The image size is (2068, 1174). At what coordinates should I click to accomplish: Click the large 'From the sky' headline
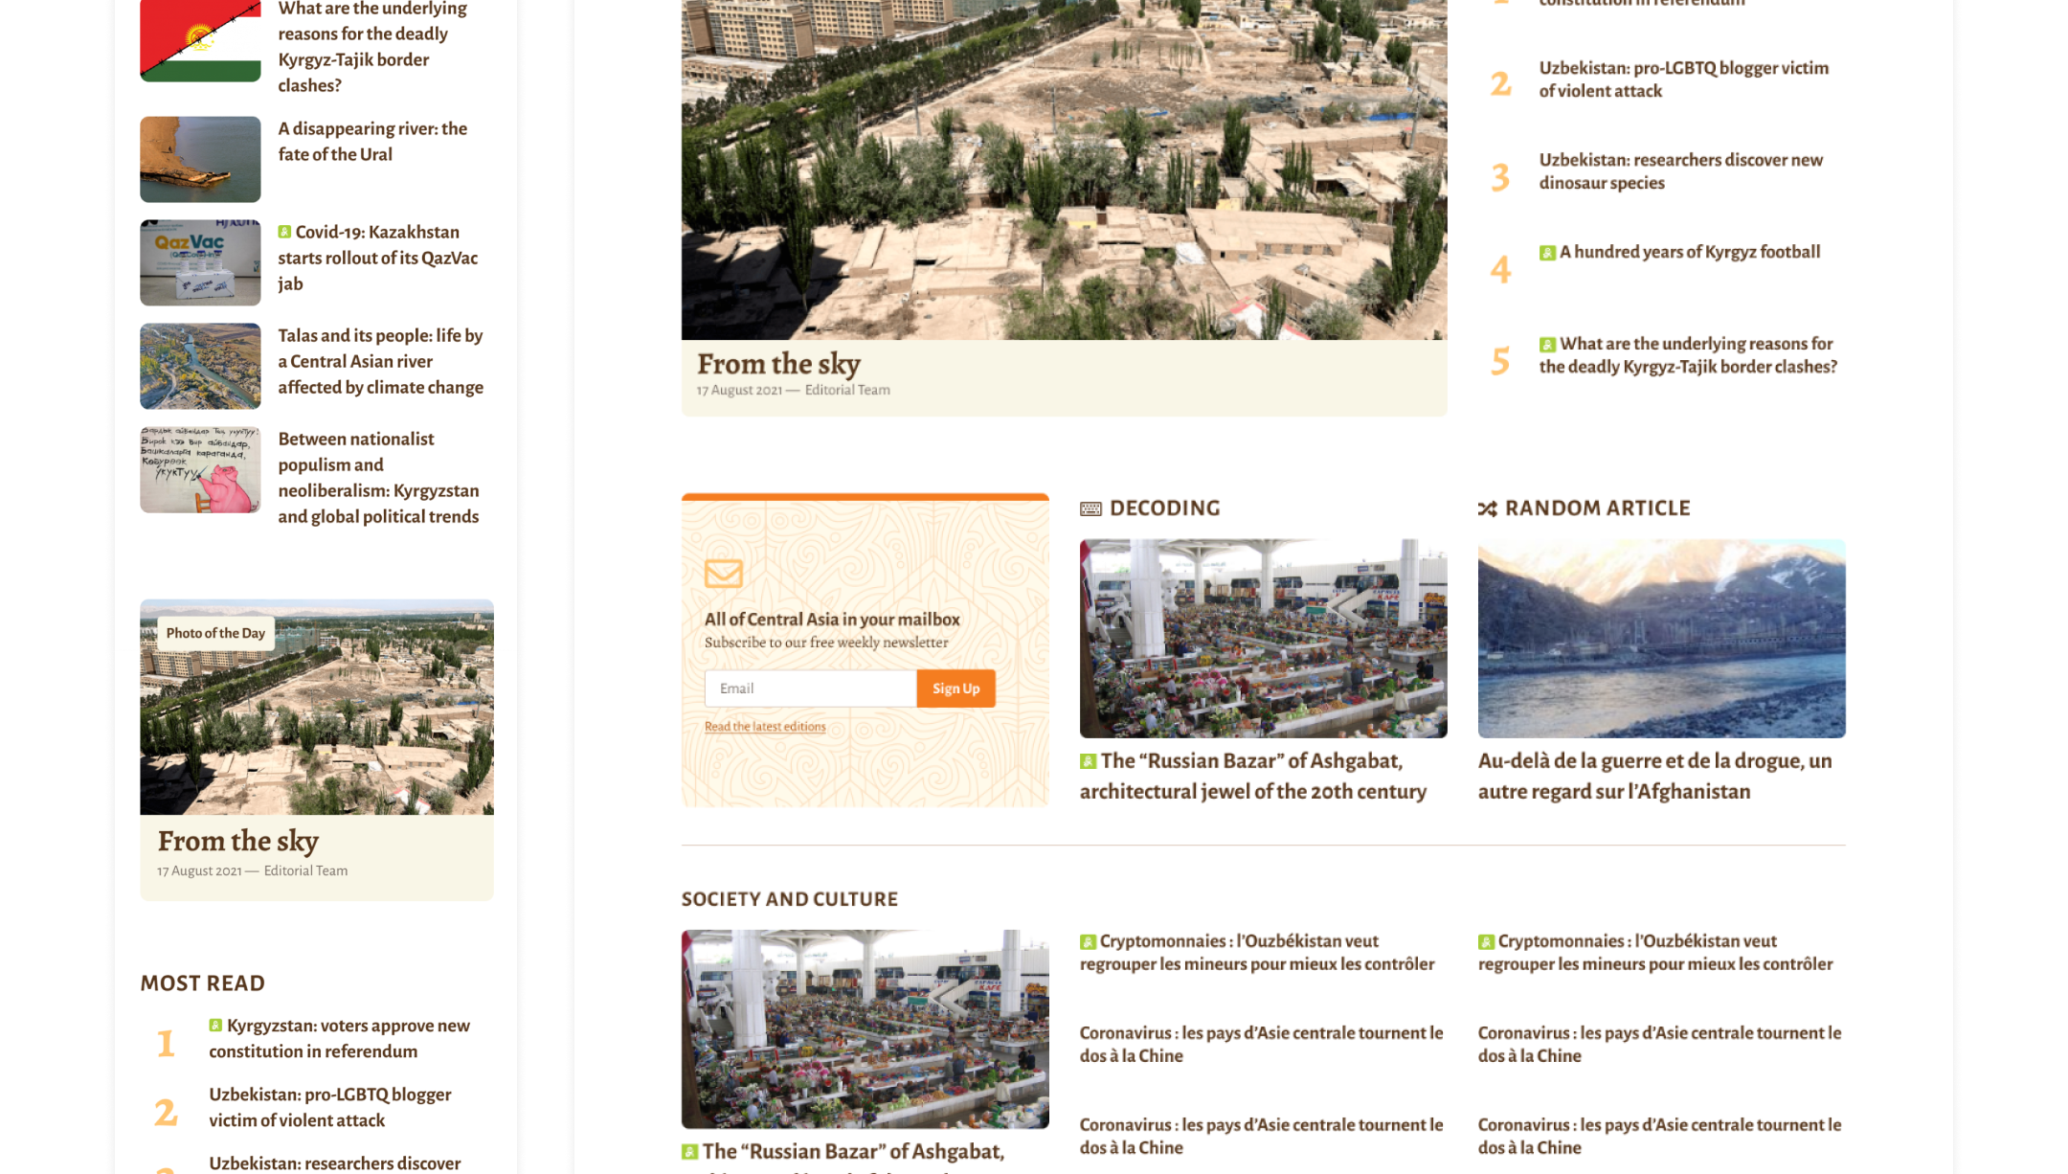[778, 364]
